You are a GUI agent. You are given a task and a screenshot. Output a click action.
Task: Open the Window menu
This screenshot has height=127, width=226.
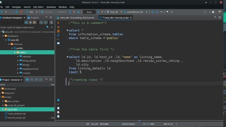(63, 7)
